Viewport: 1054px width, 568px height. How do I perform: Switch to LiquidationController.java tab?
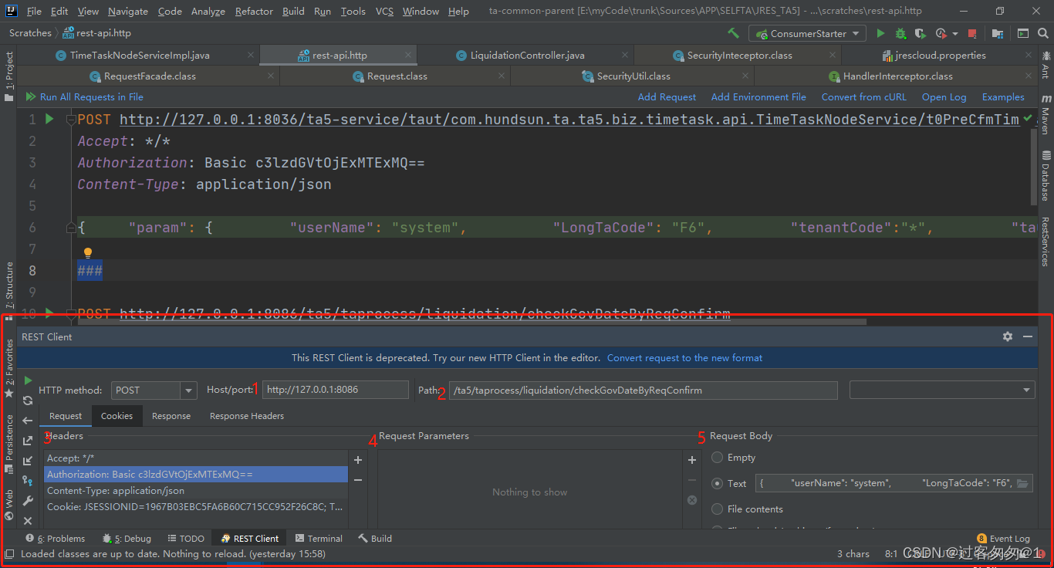click(x=527, y=56)
